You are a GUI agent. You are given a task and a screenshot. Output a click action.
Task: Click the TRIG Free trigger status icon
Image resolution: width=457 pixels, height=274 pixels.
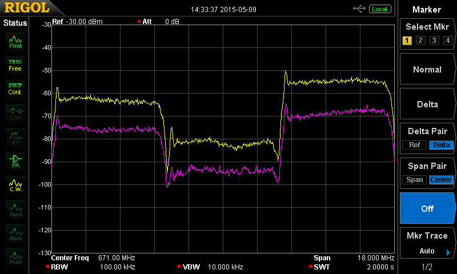[15, 65]
